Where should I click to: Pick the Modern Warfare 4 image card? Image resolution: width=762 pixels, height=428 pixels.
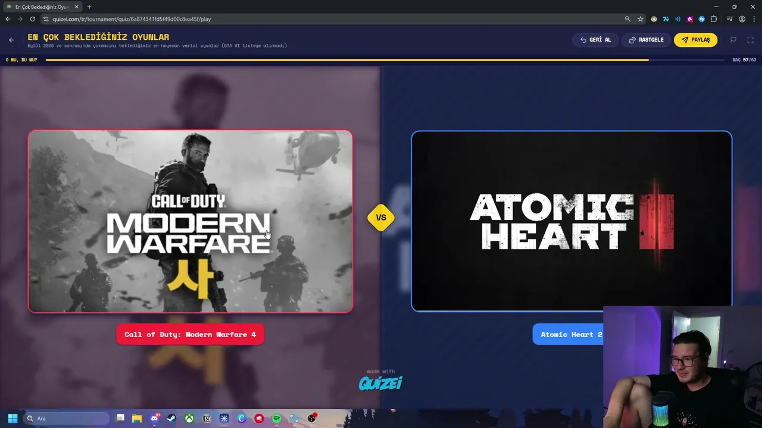pyautogui.click(x=190, y=221)
